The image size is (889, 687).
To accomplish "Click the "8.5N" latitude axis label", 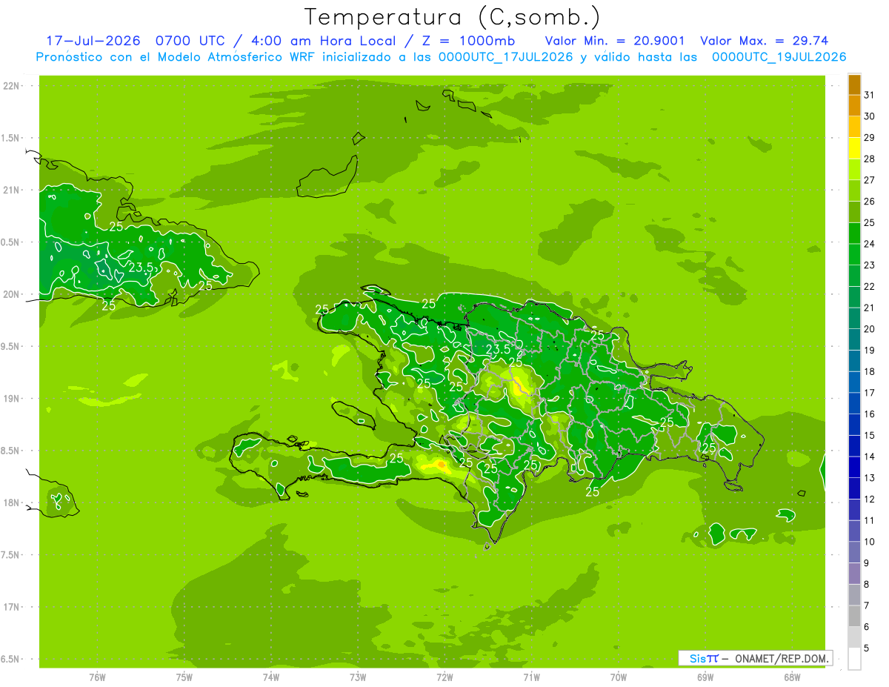I will pyautogui.click(x=11, y=451).
